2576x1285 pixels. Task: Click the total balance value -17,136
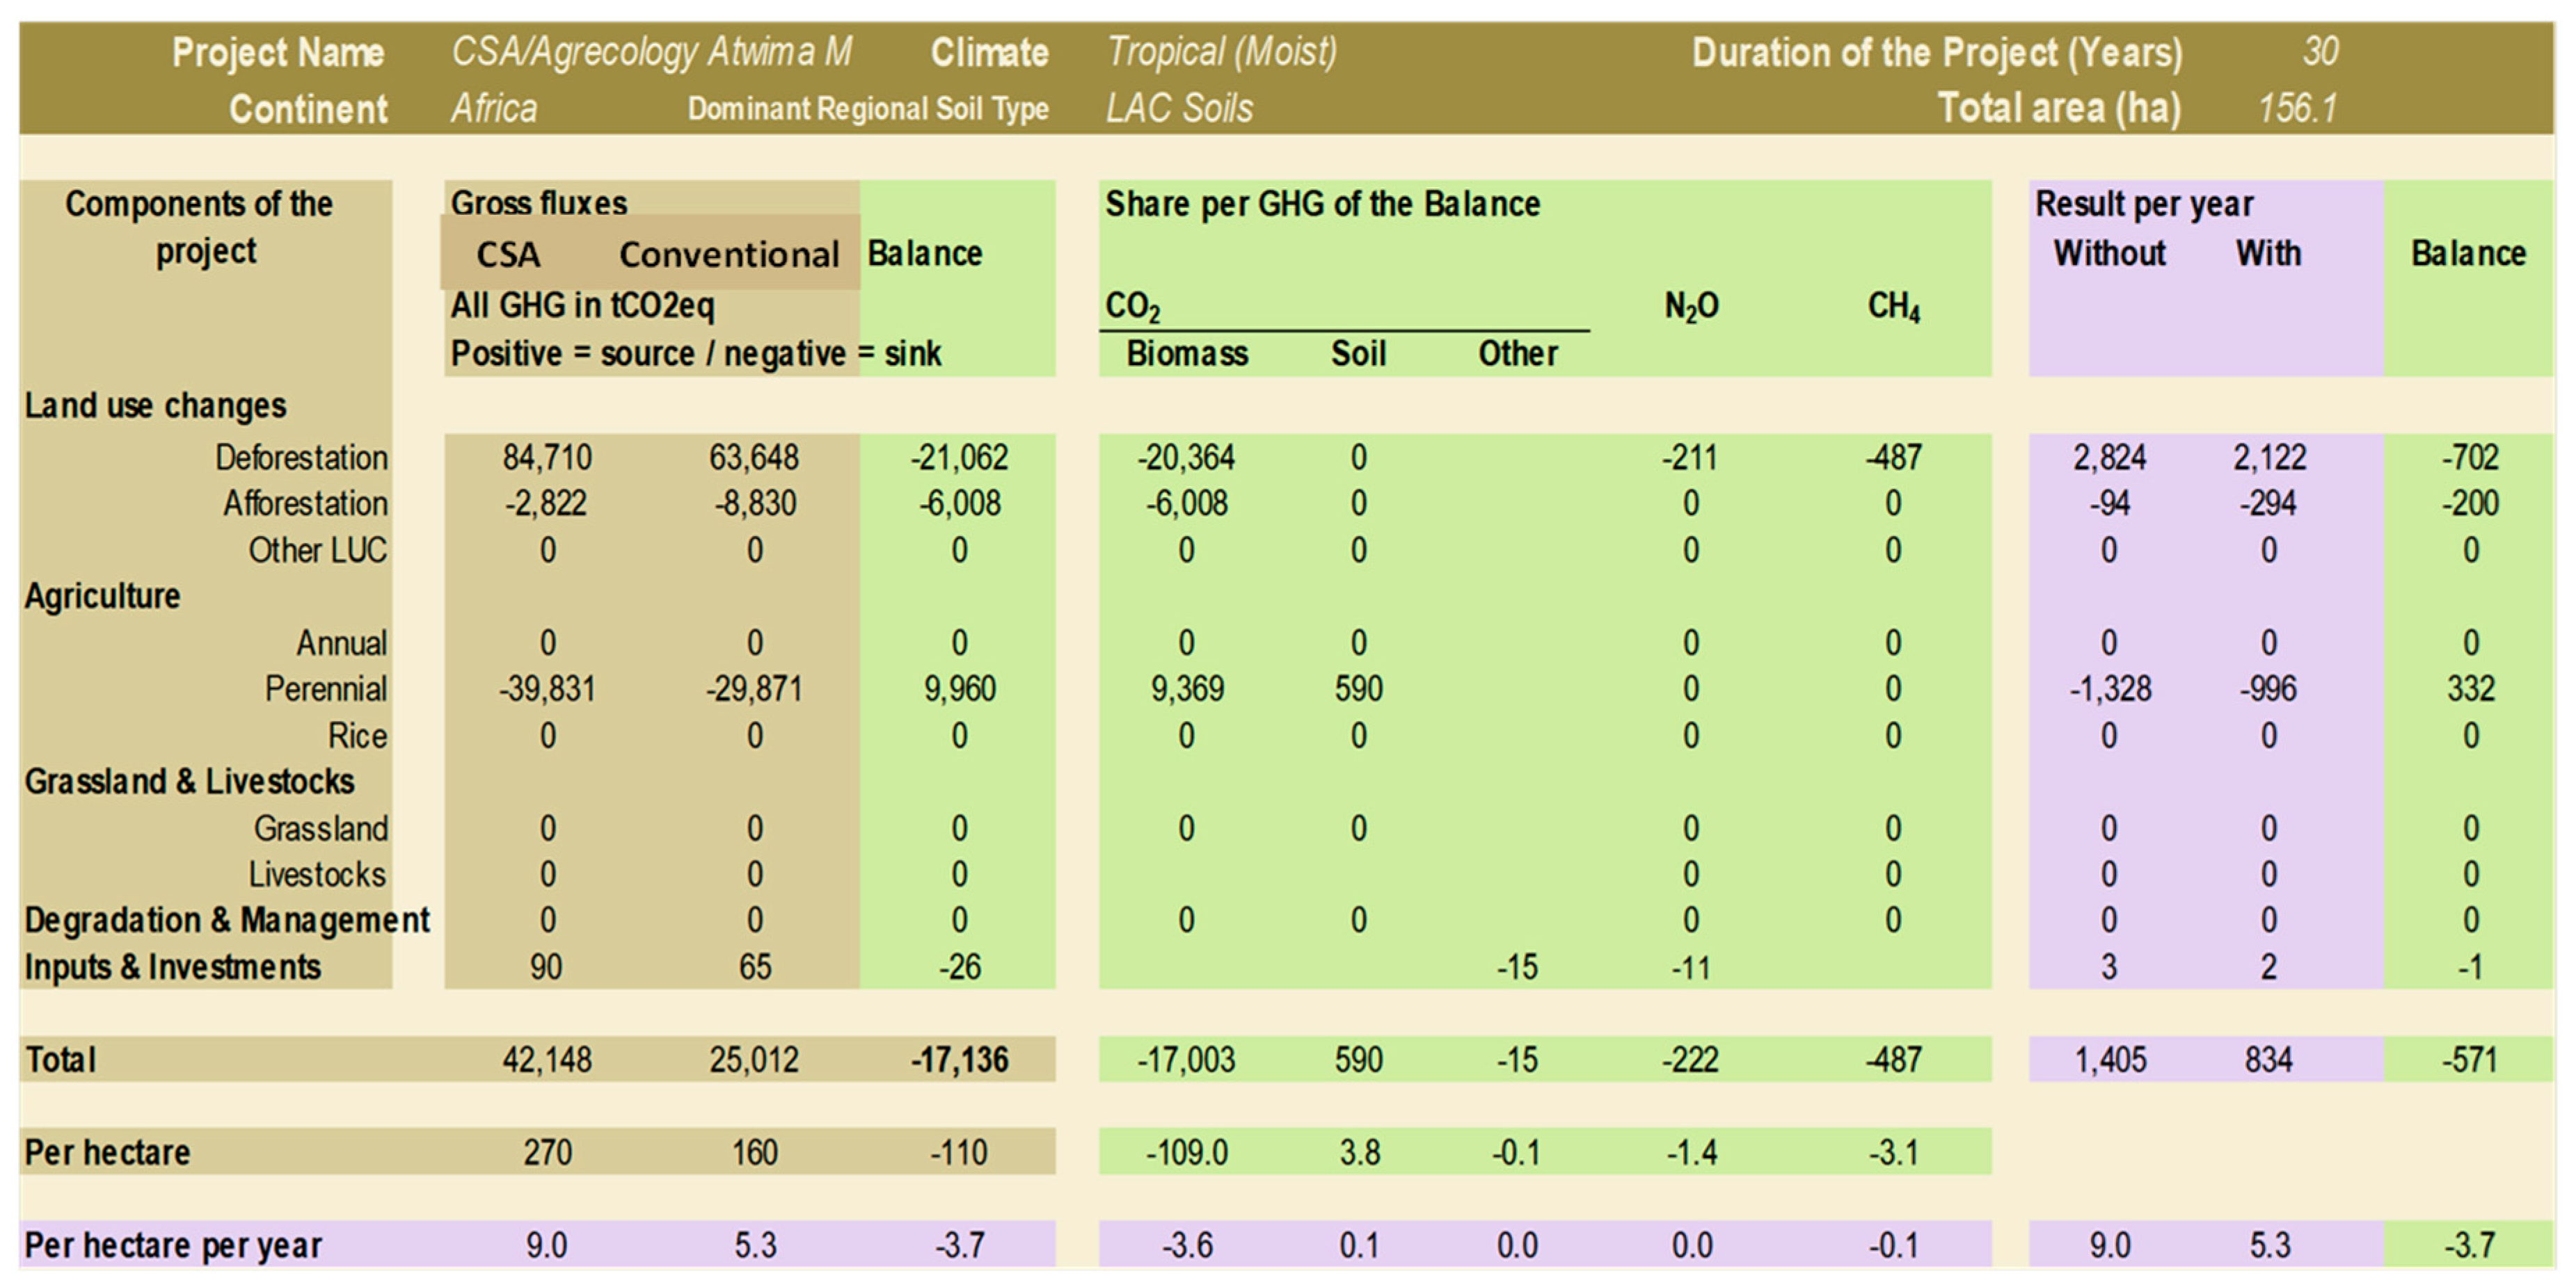[959, 1060]
